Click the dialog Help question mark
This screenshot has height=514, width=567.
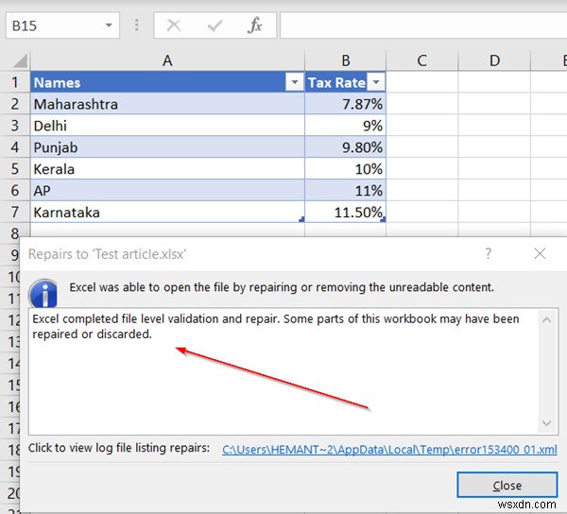489,253
